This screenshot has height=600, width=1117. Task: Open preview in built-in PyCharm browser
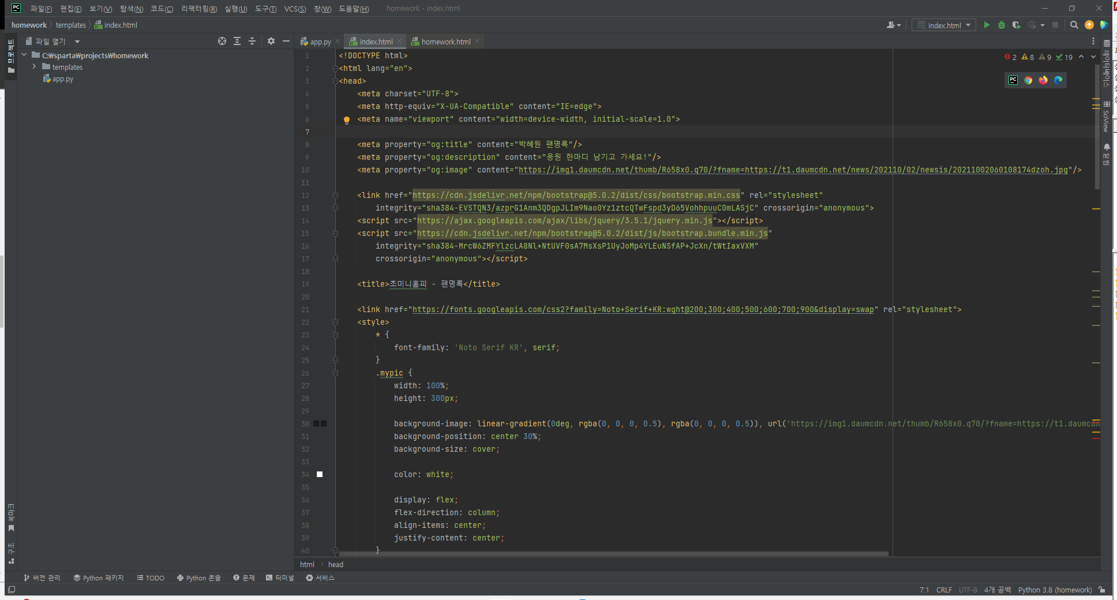(1013, 80)
